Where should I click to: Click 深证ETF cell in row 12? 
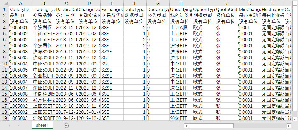pyautogui.click(x=181, y=76)
